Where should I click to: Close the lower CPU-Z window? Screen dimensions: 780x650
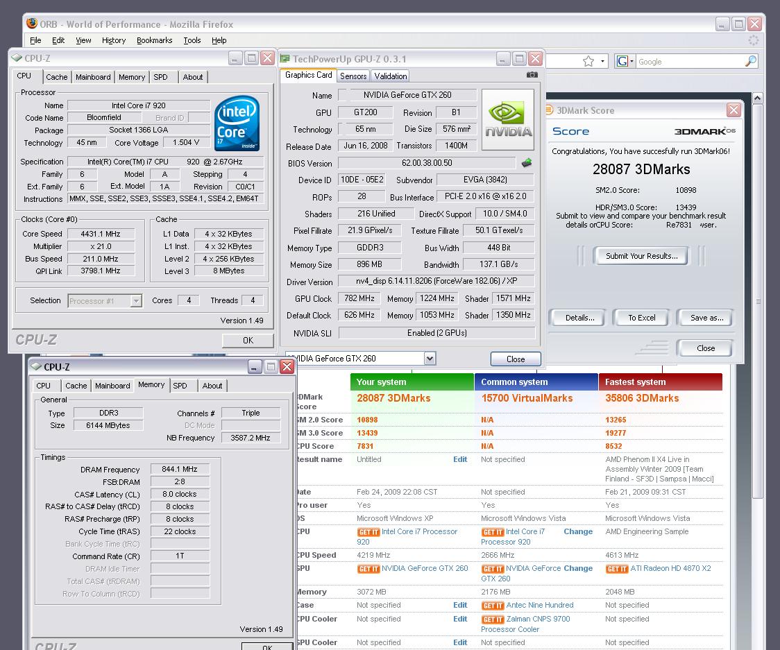(287, 367)
